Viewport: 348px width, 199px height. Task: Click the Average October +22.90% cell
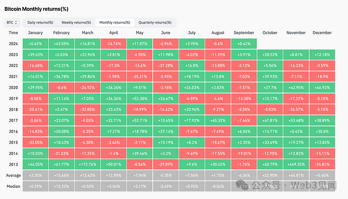pos(270,175)
